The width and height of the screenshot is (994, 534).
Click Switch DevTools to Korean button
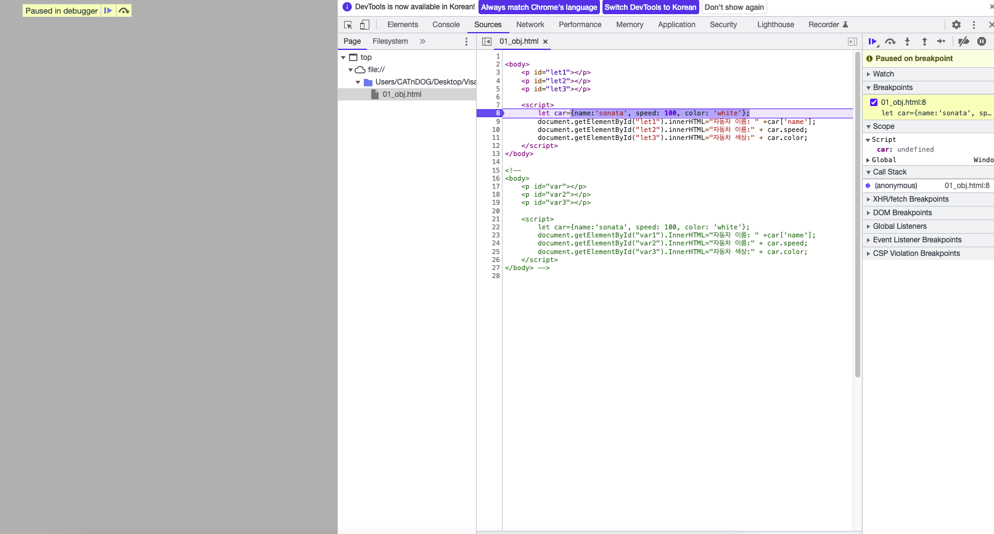pyautogui.click(x=651, y=7)
